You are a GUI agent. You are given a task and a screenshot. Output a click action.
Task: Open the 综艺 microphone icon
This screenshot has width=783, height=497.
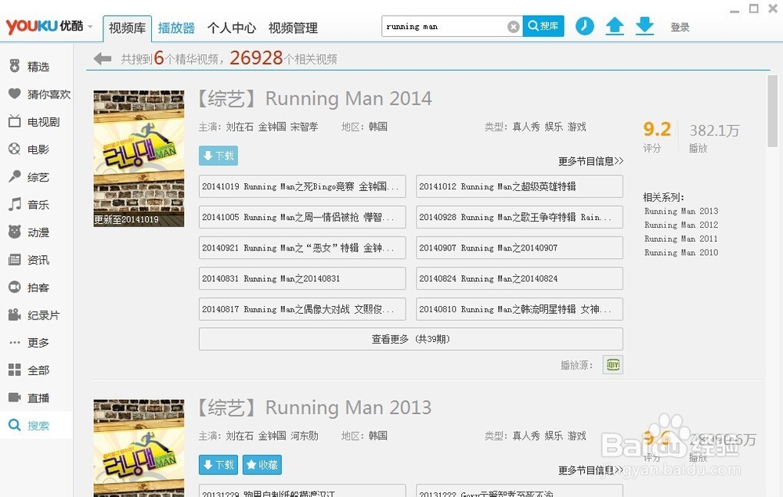click(x=14, y=177)
